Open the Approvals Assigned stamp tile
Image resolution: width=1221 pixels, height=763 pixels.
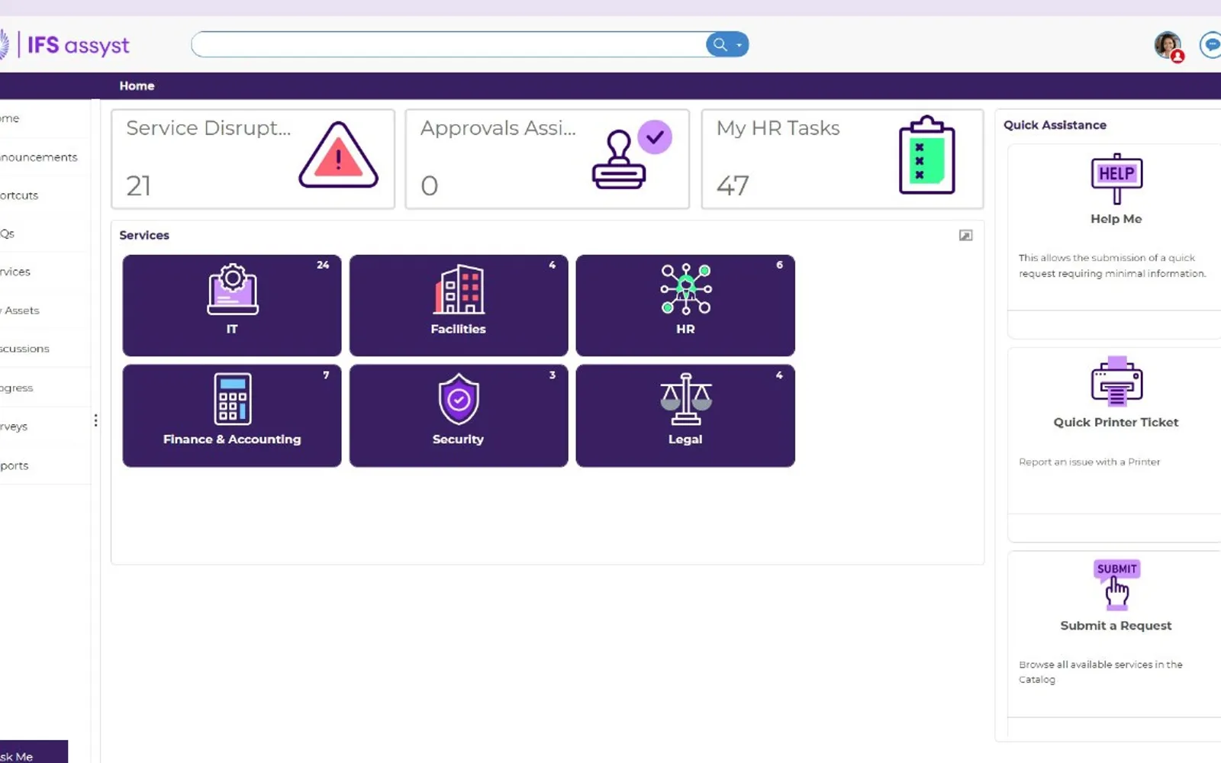coord(547,159)
